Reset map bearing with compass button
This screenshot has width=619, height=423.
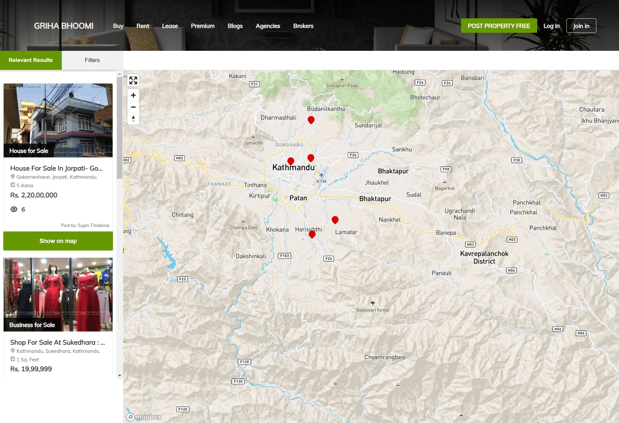coord(133,119)
